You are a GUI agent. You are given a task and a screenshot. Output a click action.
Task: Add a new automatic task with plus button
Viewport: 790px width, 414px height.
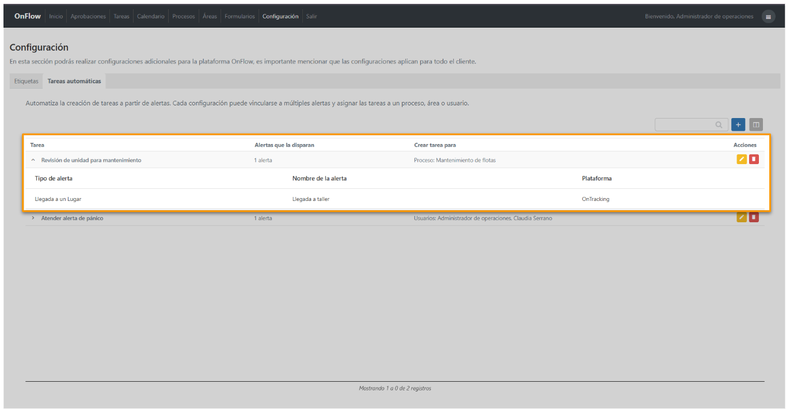coord(738,124)
